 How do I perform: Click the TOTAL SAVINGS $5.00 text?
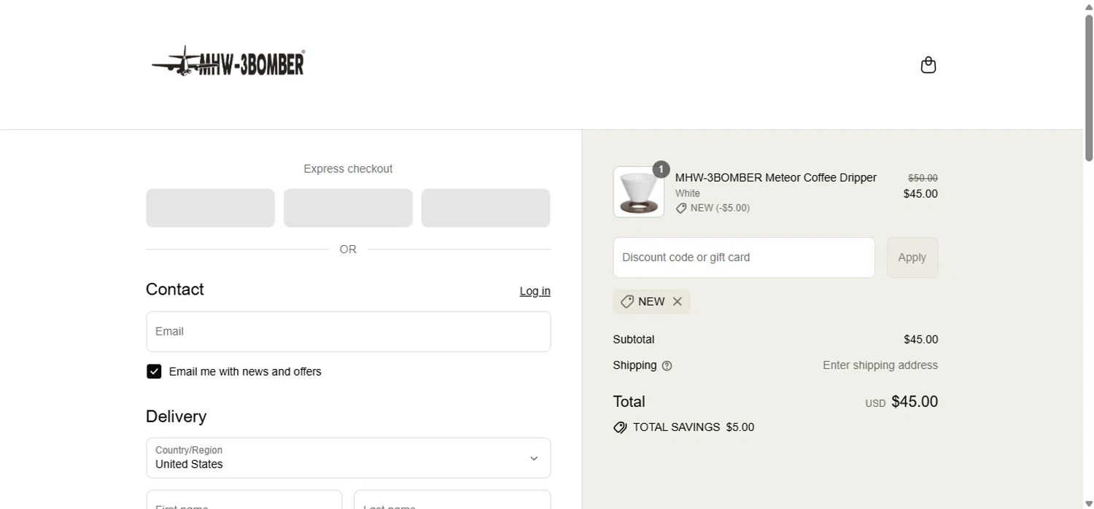tap(694, 427)
